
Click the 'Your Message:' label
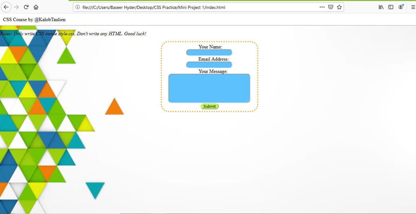(x=213, y=71)
